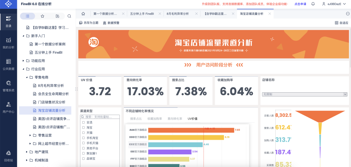Switch to favorites star view
The width and height of the screenshot is (351, 167).
[x=43, y=16]
